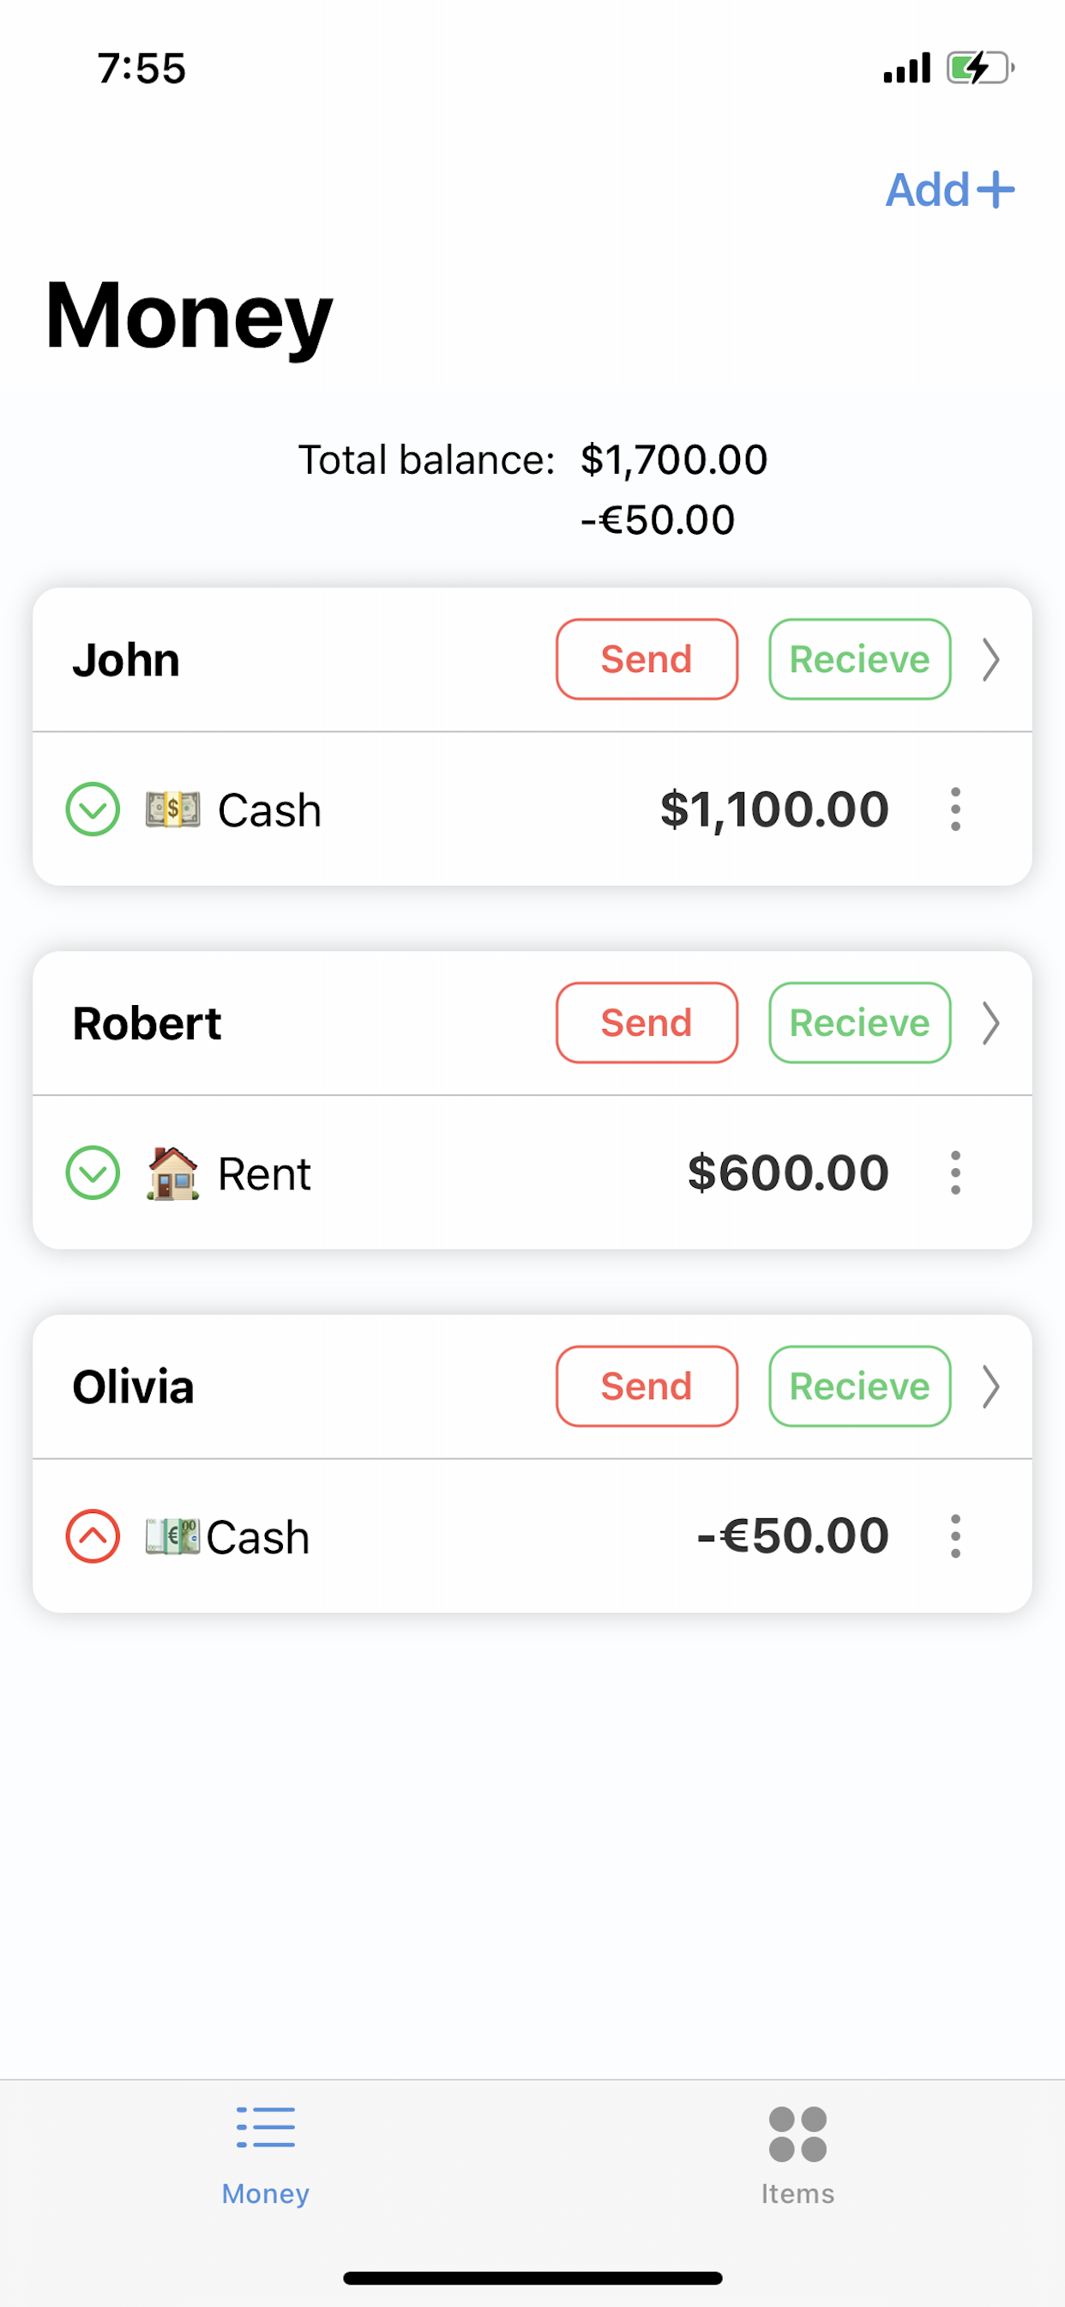Tap the battery charging icon in status bar
Viewport: 1065px width, 2307px height.
coord(979,68)
